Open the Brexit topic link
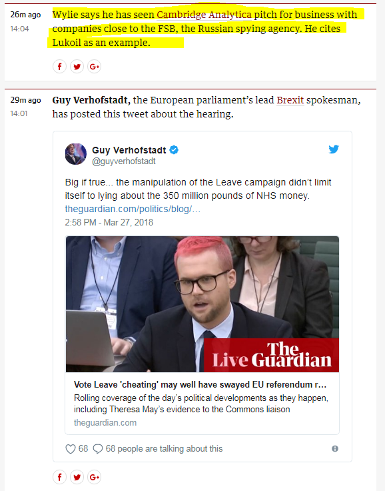Screen dimensions: 385x491 click(290, 100)
